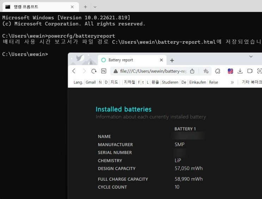The width and height of the screenshot is (262, 199).
Task: Click the BATTERY 1 column header
Action: [185, 129]
